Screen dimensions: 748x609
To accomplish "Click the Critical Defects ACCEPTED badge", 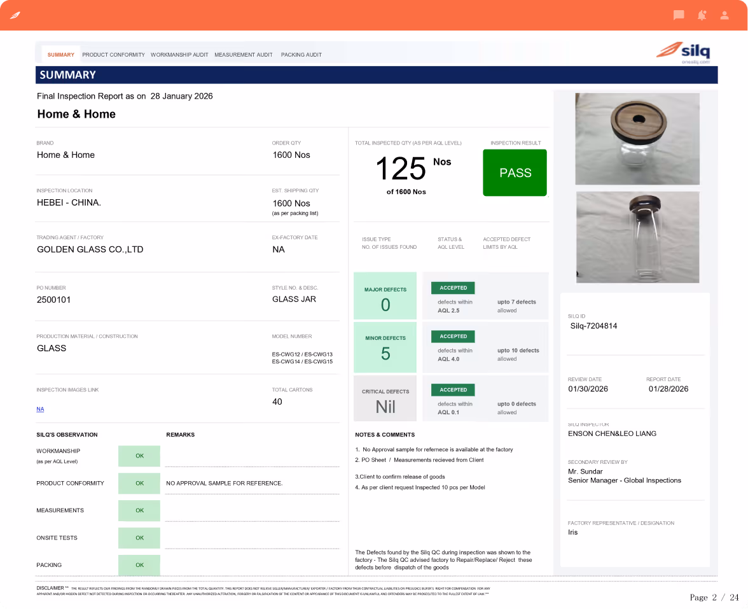I will 453,390.
